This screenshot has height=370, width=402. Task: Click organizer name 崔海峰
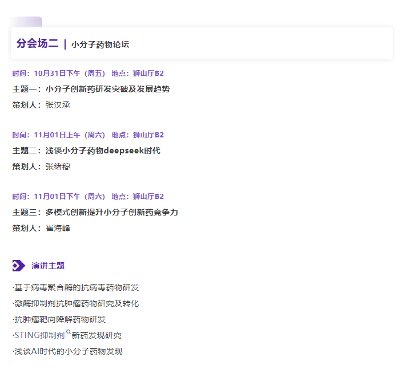58,228
